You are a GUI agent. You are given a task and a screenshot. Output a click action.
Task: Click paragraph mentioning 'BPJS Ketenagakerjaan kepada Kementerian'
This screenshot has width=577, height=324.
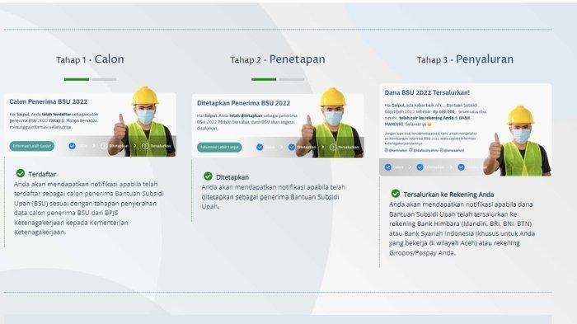pos(89,208)
